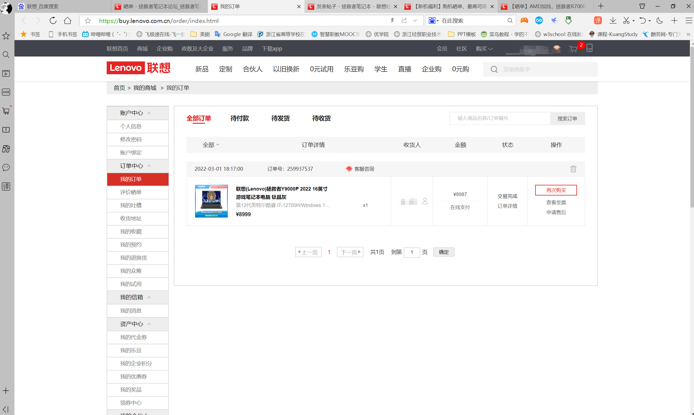Click the page number input box
694x415 pixels.
(412, 252)
